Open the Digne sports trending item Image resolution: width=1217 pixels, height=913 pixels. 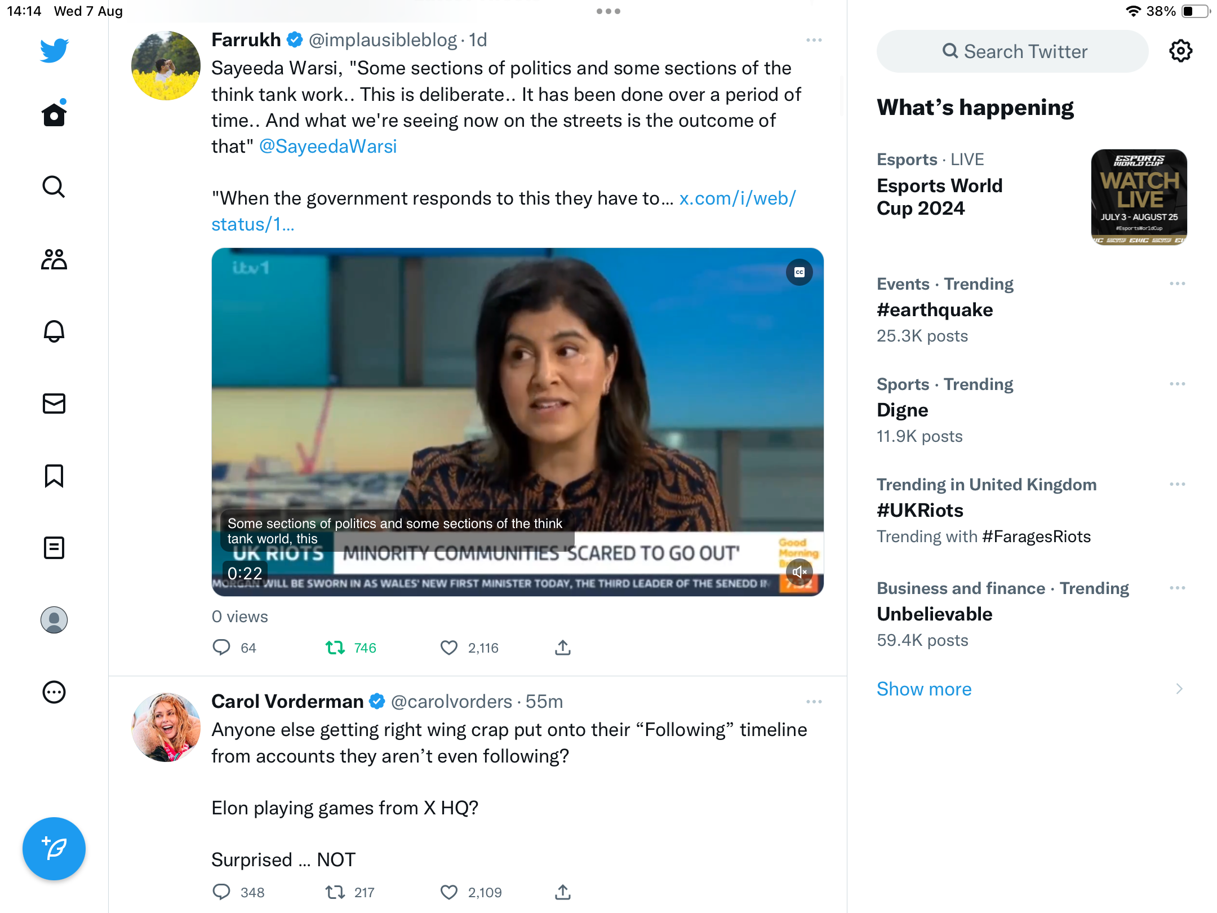(903, 410)
